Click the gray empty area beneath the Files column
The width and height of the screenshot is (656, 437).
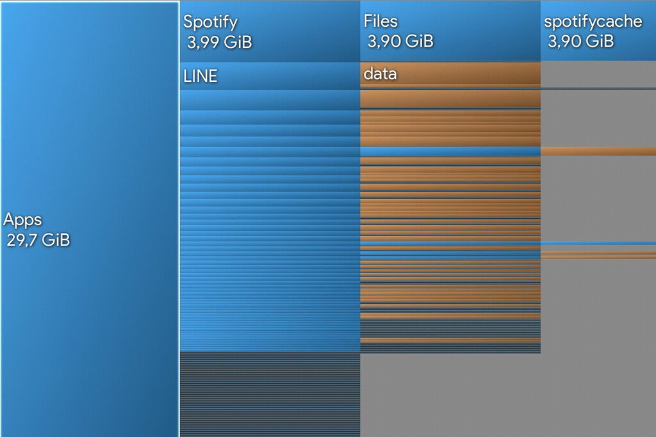tap(450, 395)
